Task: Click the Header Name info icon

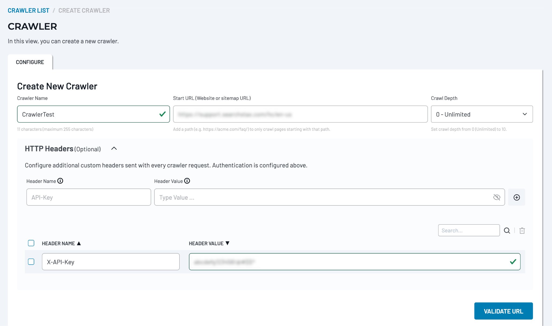Action: pyautogui.click(x=60, y=181)
